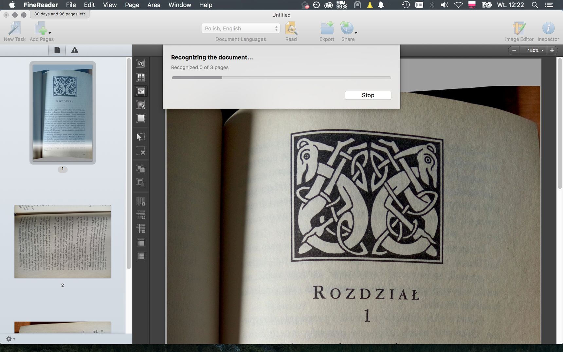Open the Help menu

(206, 5)
